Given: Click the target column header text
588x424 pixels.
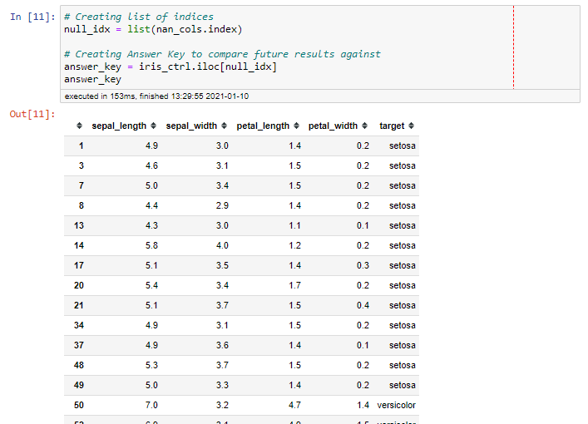Looking at the screenshot, I should point(392,126).
